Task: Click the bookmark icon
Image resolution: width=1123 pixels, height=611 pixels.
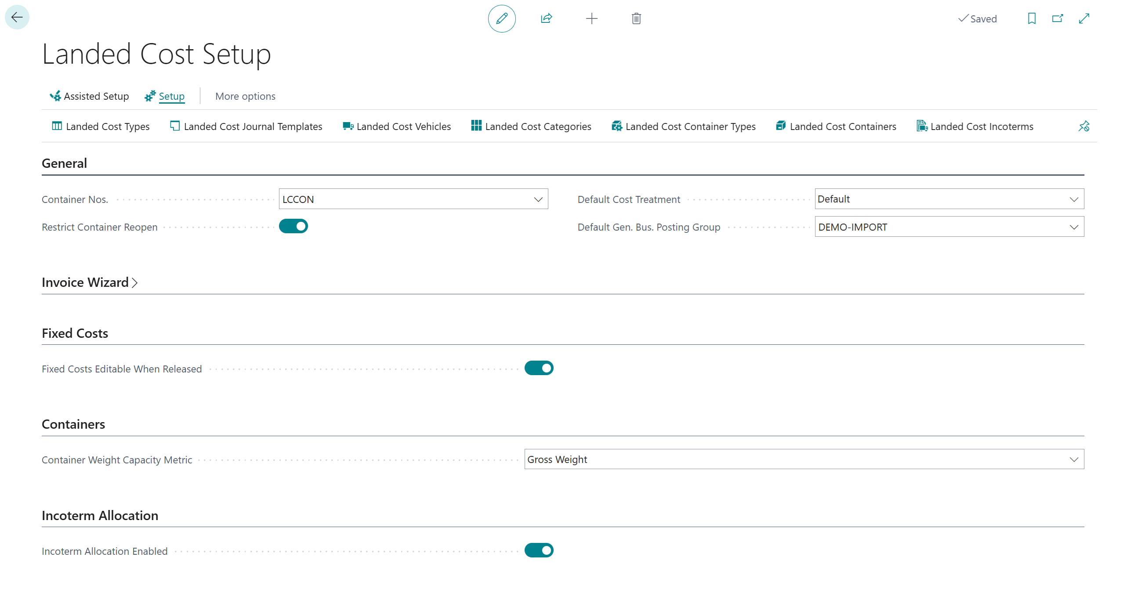Action: (1031, 18)
